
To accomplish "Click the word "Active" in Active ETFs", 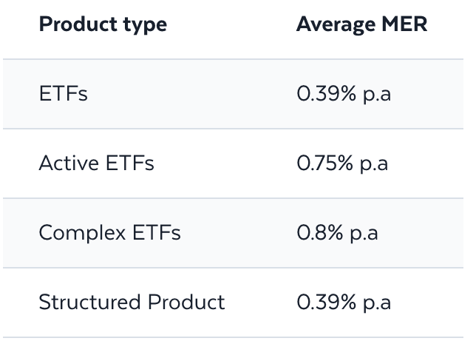I will click(68, 163).
